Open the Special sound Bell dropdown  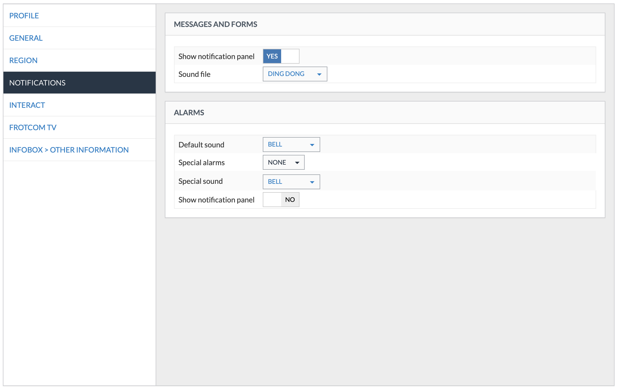[x=287, y=182]
